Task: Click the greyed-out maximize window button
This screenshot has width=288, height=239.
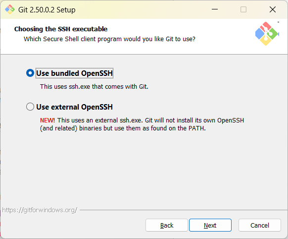Action: click(x=243, y=9)
